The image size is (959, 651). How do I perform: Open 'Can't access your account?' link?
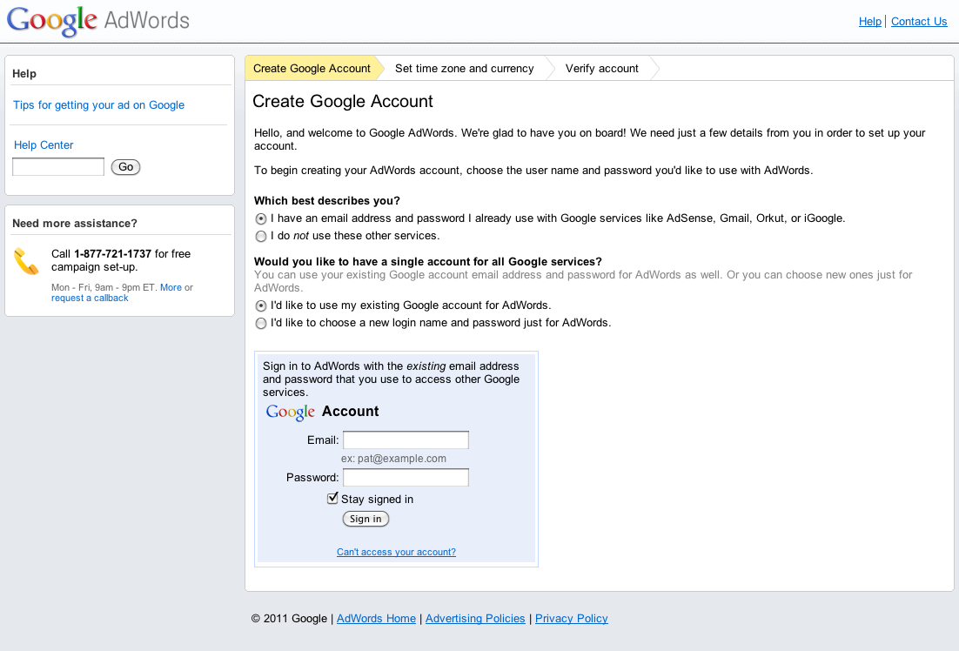pos(396,552)
